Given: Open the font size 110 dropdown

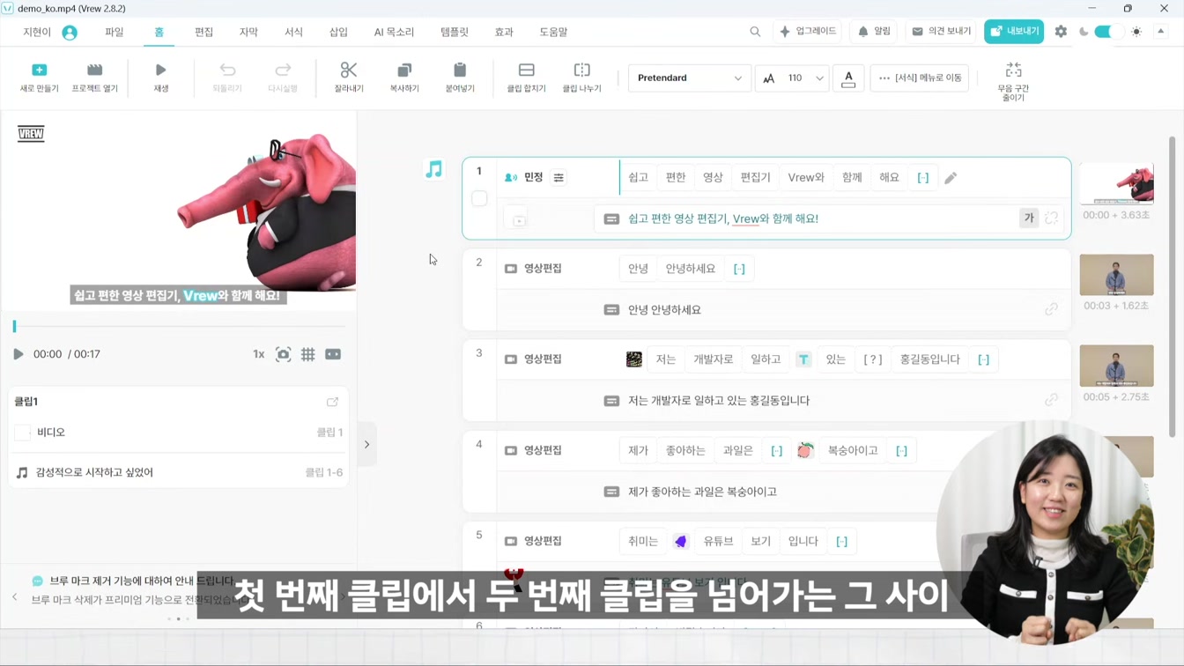Looking at the screenshot, I should pos(792,78).
